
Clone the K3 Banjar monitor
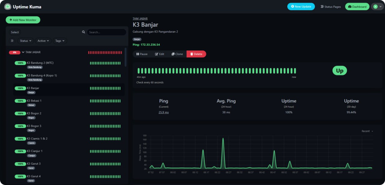click(x=177, y=54)
